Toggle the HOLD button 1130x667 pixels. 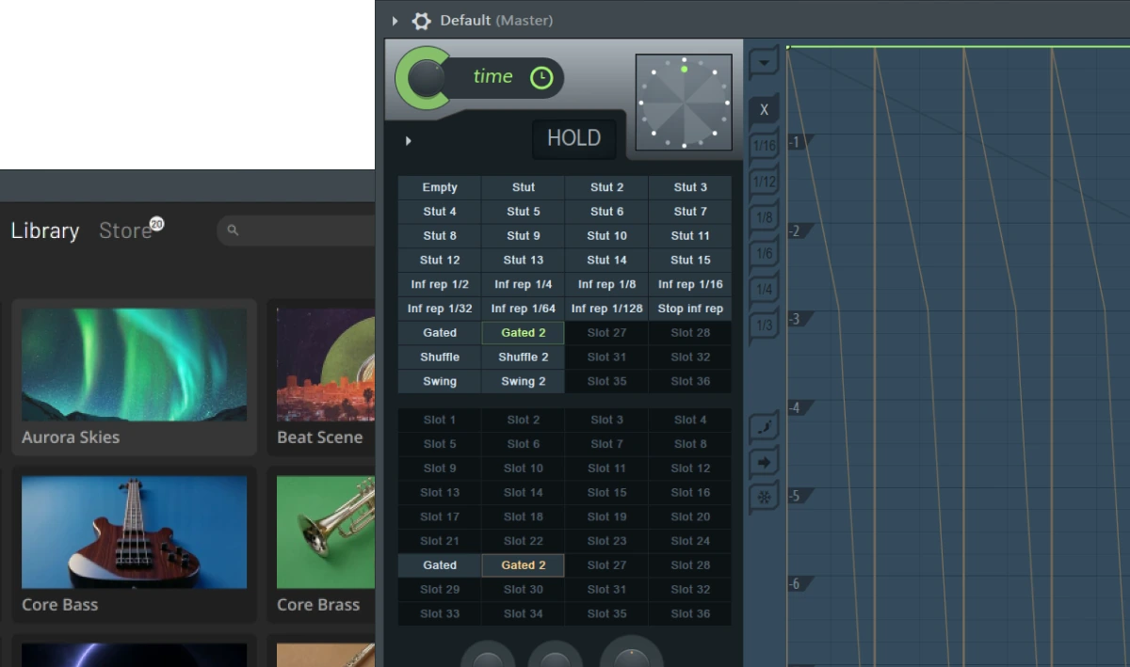tap(573, 138)
